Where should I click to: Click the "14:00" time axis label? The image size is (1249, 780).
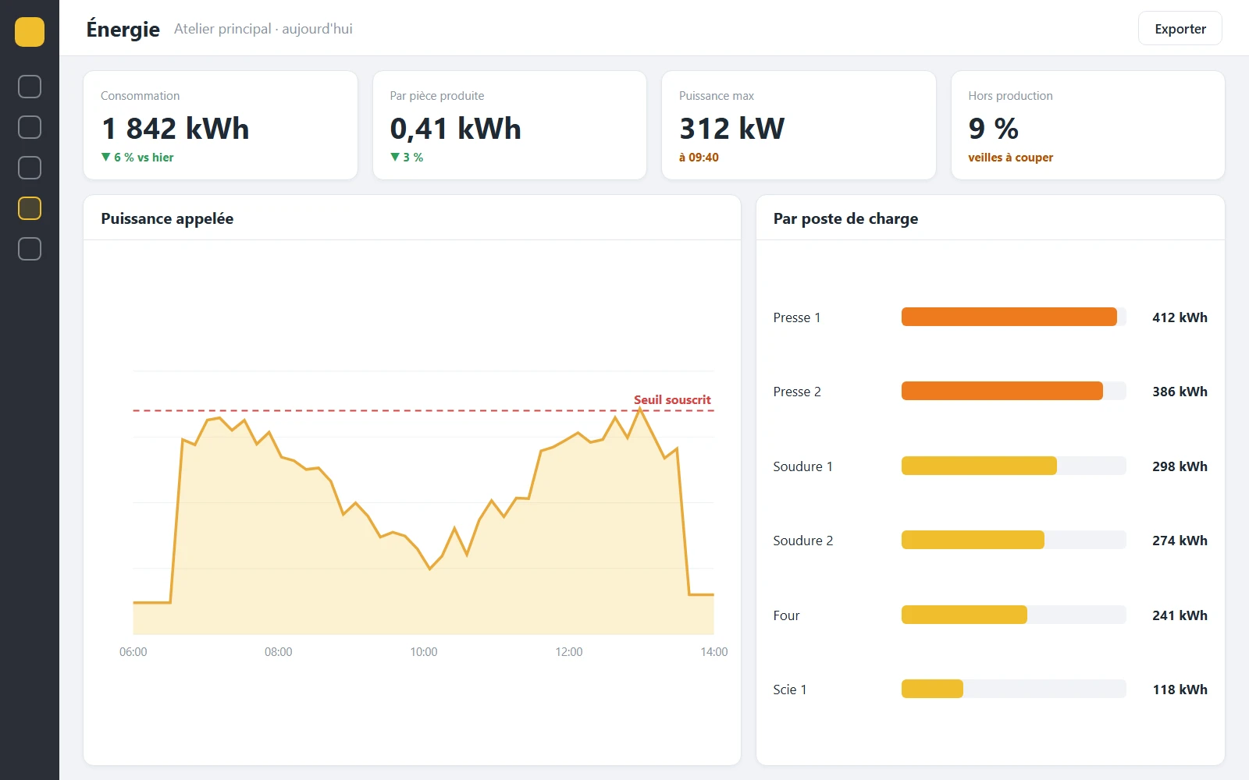click(x=714, y=652)
